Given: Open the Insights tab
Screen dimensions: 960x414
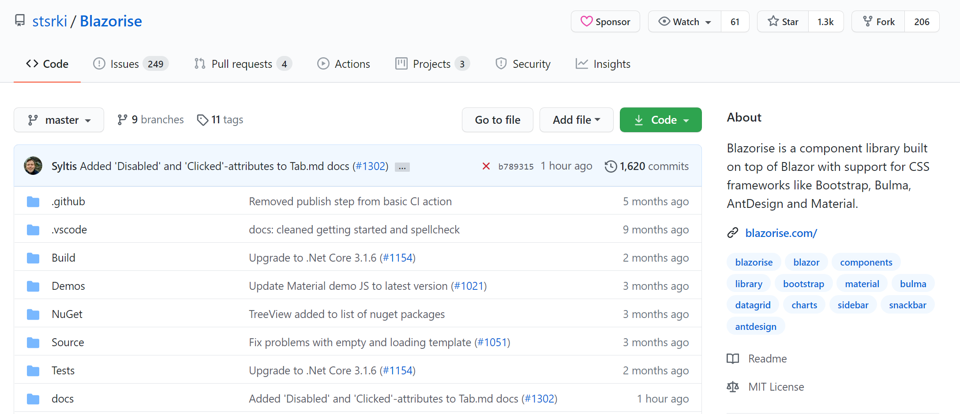Looking at the screenshot, I should (x=603, y=63).
